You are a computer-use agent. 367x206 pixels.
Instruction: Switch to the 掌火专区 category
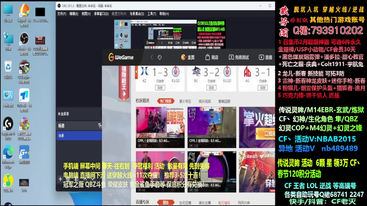click(x=185, y=101)
